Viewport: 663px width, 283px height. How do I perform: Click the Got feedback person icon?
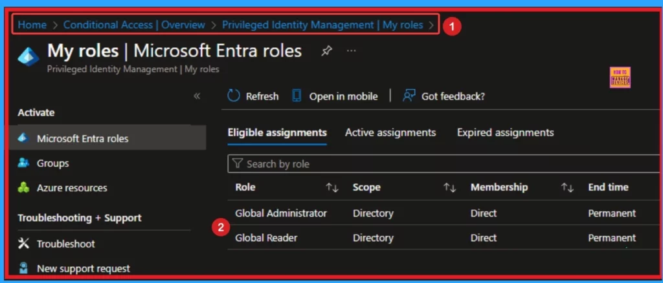409,96
